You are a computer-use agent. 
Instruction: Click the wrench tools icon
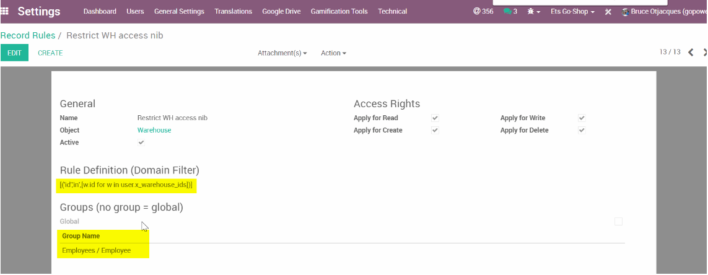pyautogui.click(x=608, y=12)
